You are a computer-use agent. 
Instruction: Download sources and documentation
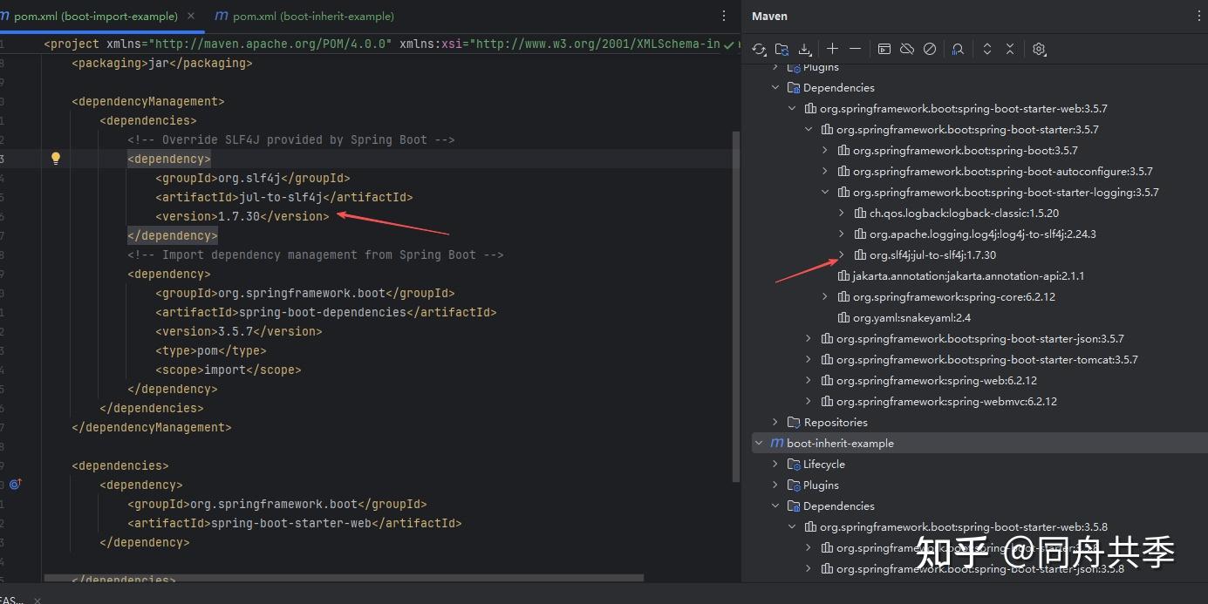click(804, 49)
